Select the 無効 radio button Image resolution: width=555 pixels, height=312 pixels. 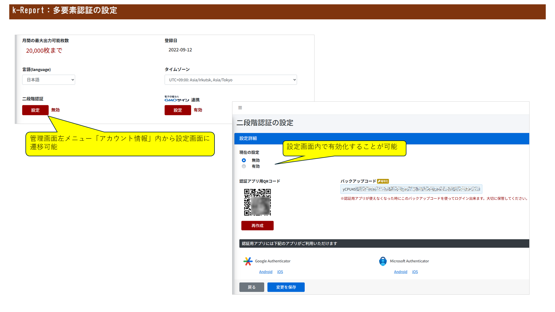click(244, 160)
